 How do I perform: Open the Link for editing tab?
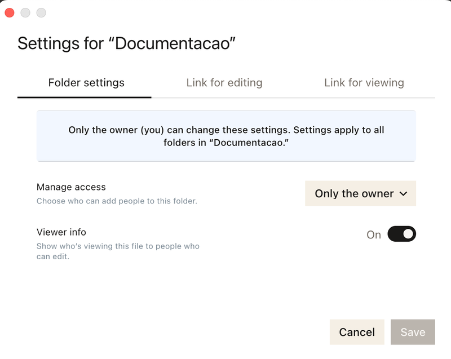(x=224, y=83)
